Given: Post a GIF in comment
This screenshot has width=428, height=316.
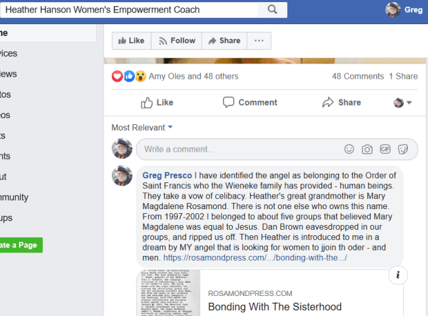Looking at the screenshot, I should 385,149.
